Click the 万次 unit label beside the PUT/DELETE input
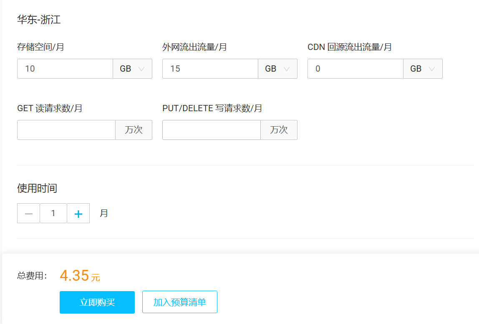This screenshot has width=479, height=324. pos(279,130)
